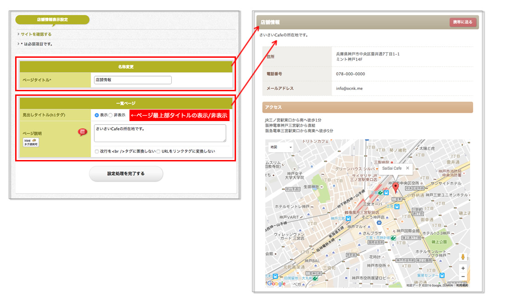Zoom out the map with minus button
Image resolution: width=505 pixels, height=304 pixels.
click(x=463, y=276)
